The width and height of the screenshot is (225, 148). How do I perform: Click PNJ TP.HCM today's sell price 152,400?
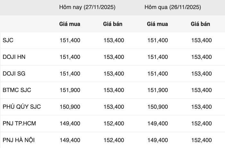pyautogui.click(x=114, y=123)
